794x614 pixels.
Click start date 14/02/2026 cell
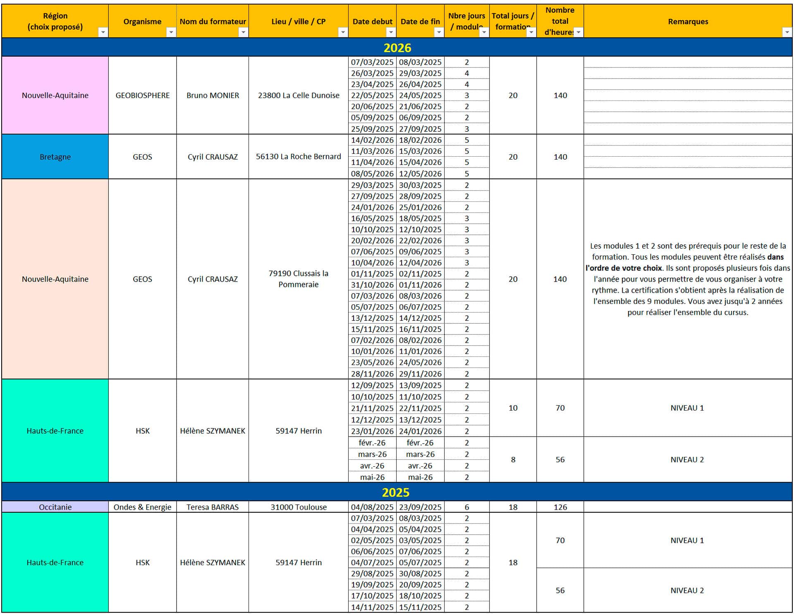pos(372,140)
